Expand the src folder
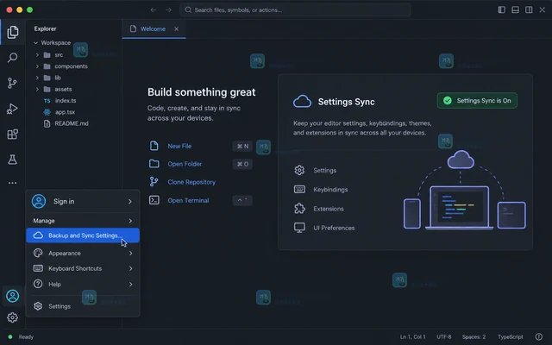Viewport: 552px width, 345px height. (37, 55)
